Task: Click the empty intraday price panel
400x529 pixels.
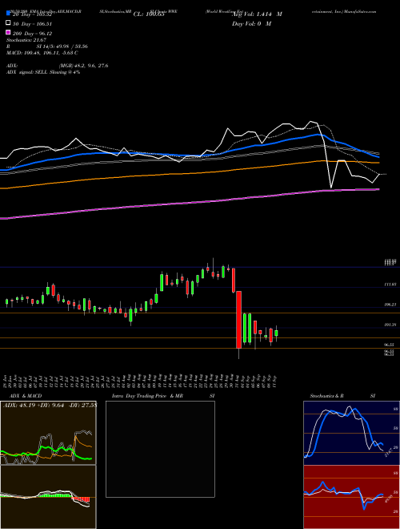Action: pyautogui.click(x=160, y=449)
